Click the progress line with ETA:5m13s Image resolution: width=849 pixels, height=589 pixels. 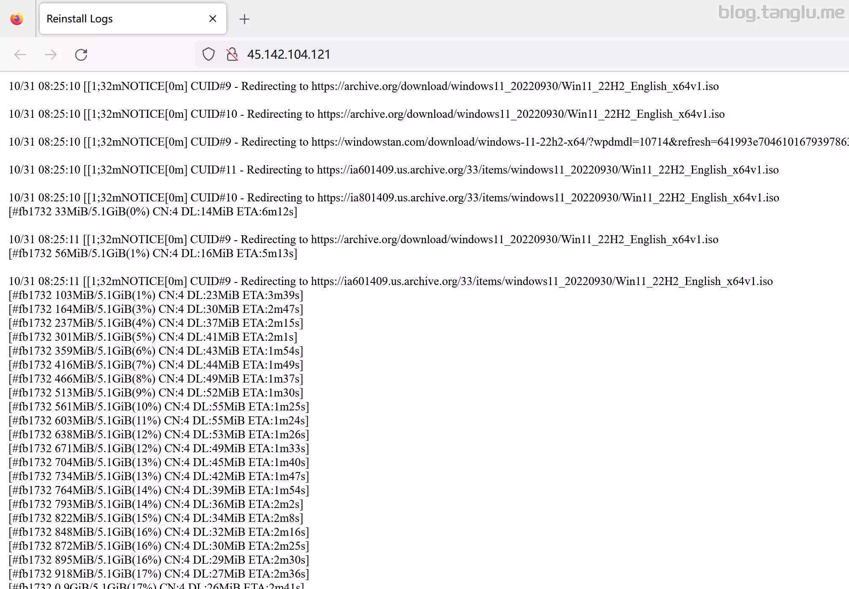pos(153,253)
